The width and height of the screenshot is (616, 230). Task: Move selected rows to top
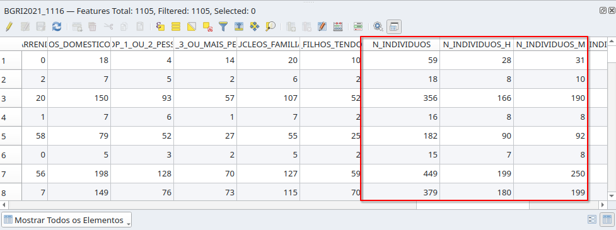pyautogui.click(x=239, y=26)
